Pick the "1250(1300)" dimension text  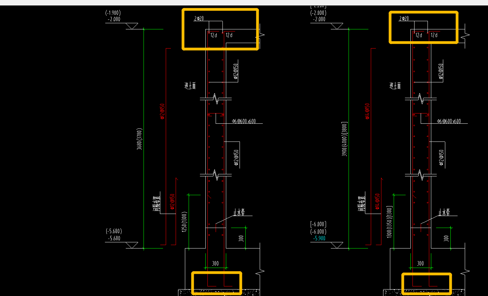coord(184,222)
